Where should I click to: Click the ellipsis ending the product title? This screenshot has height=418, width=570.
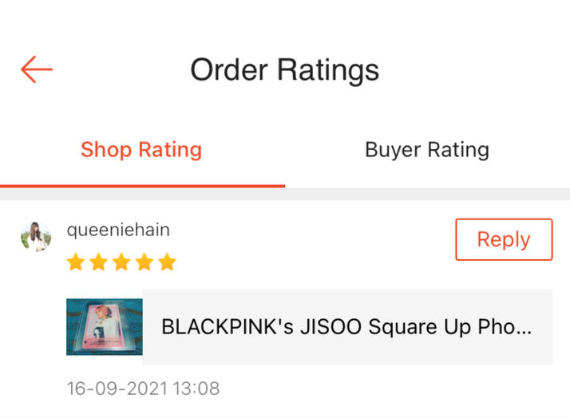(x=523, y=329)
